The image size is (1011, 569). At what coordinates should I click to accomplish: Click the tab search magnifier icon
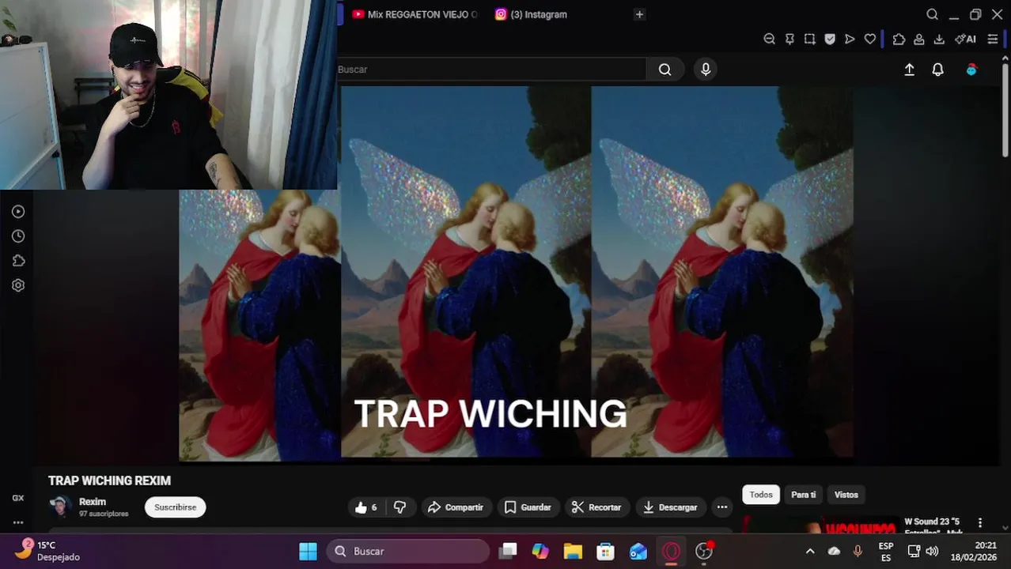coord(933,14)
